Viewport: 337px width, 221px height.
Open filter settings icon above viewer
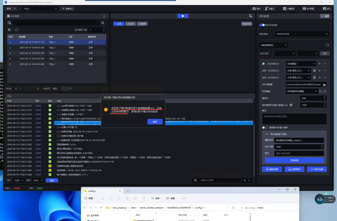(x=250, y=16)
